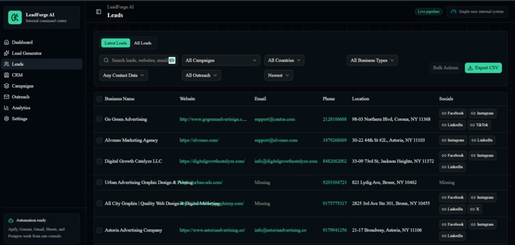Toggle the sidebar panel icon
Viewport: 515px width, 245px height.
[98, 12]
